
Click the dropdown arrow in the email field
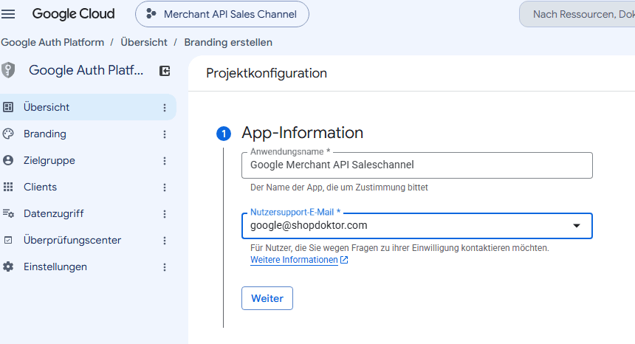[x=577, y=226]
